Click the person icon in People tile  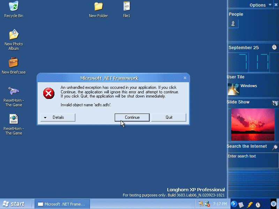233,24
